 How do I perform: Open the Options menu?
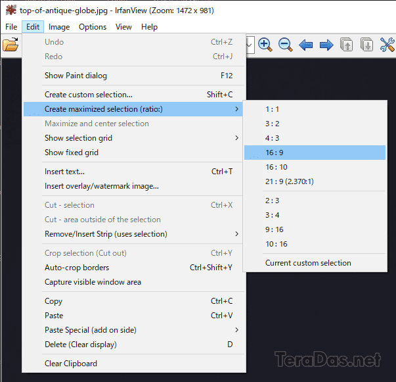93,27
